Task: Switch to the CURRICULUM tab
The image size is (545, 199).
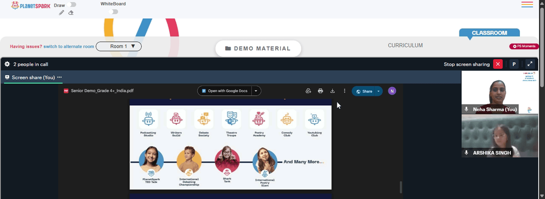Action: click(x=405, y=45)
